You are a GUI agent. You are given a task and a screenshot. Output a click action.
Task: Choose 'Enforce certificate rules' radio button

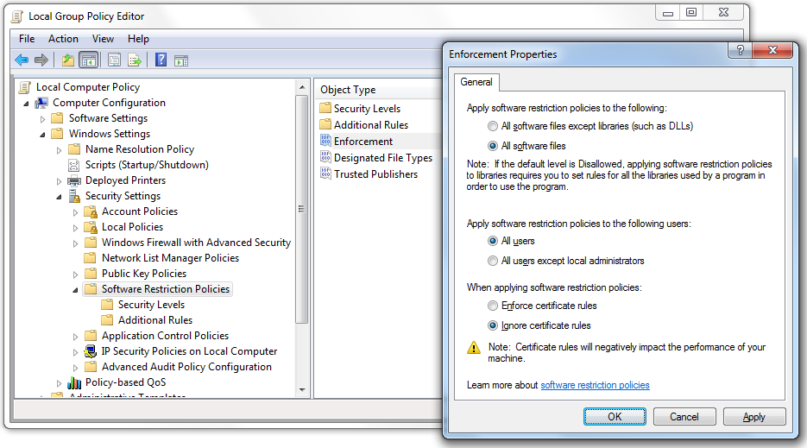[x=493, y=306]
